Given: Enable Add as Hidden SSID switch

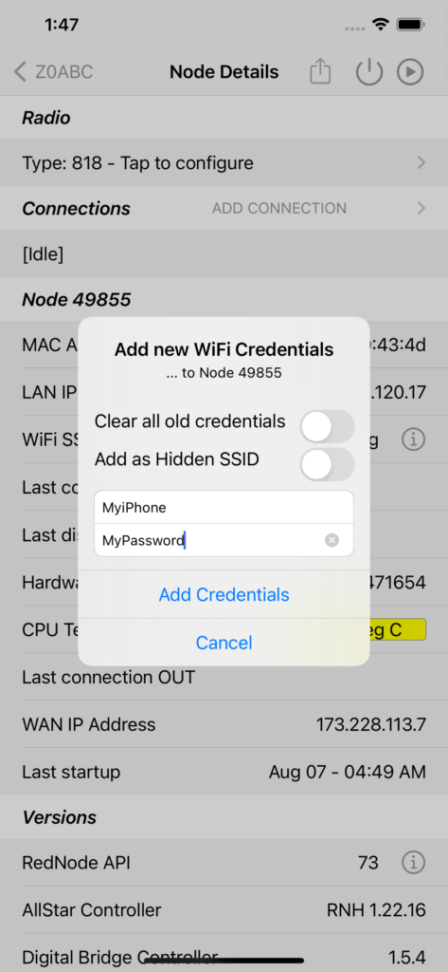Looking at the screenshot, I should point(328,464).
